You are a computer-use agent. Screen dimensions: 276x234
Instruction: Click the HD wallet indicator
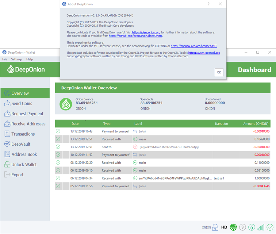click(x=224, y=227)
